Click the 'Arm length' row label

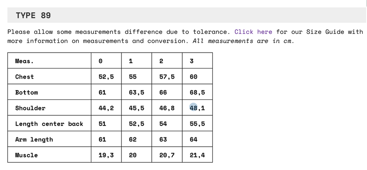tap(34, 139)
